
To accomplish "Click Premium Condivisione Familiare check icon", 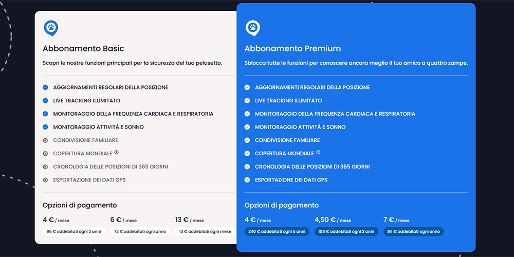I will pyautogui.click(x=247, y=140).
